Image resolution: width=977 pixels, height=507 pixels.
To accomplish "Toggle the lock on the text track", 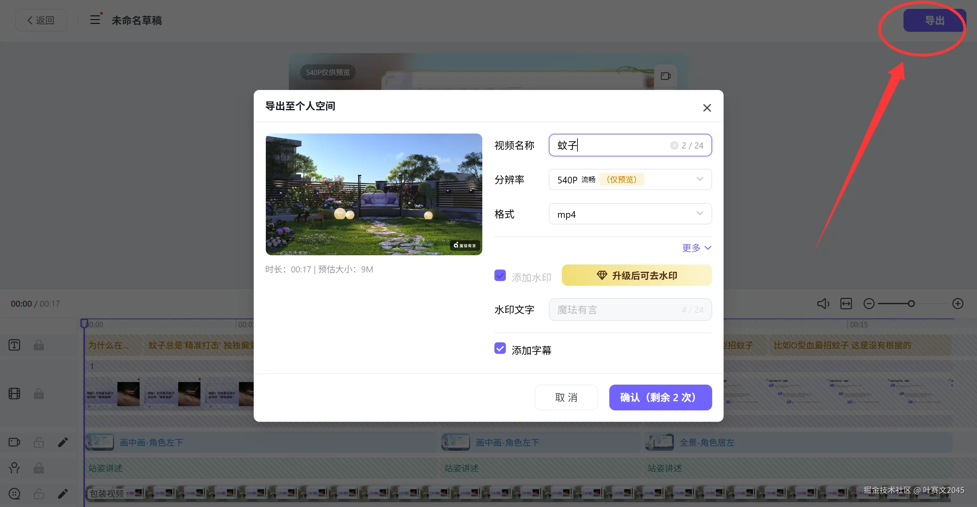I will pos(39,345).
